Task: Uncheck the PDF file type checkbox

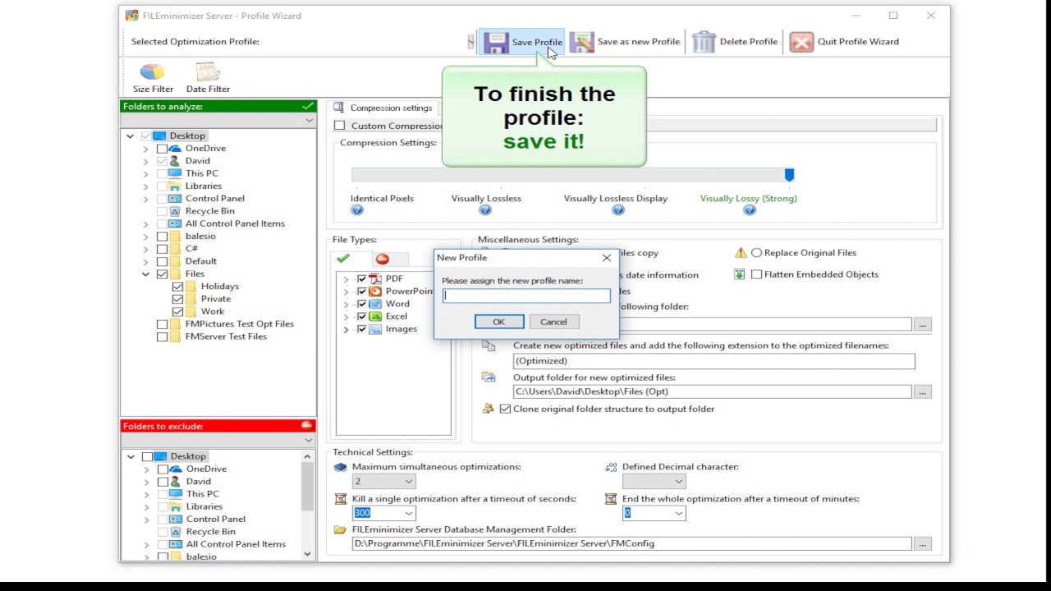Action: click(x=362, y=279)
